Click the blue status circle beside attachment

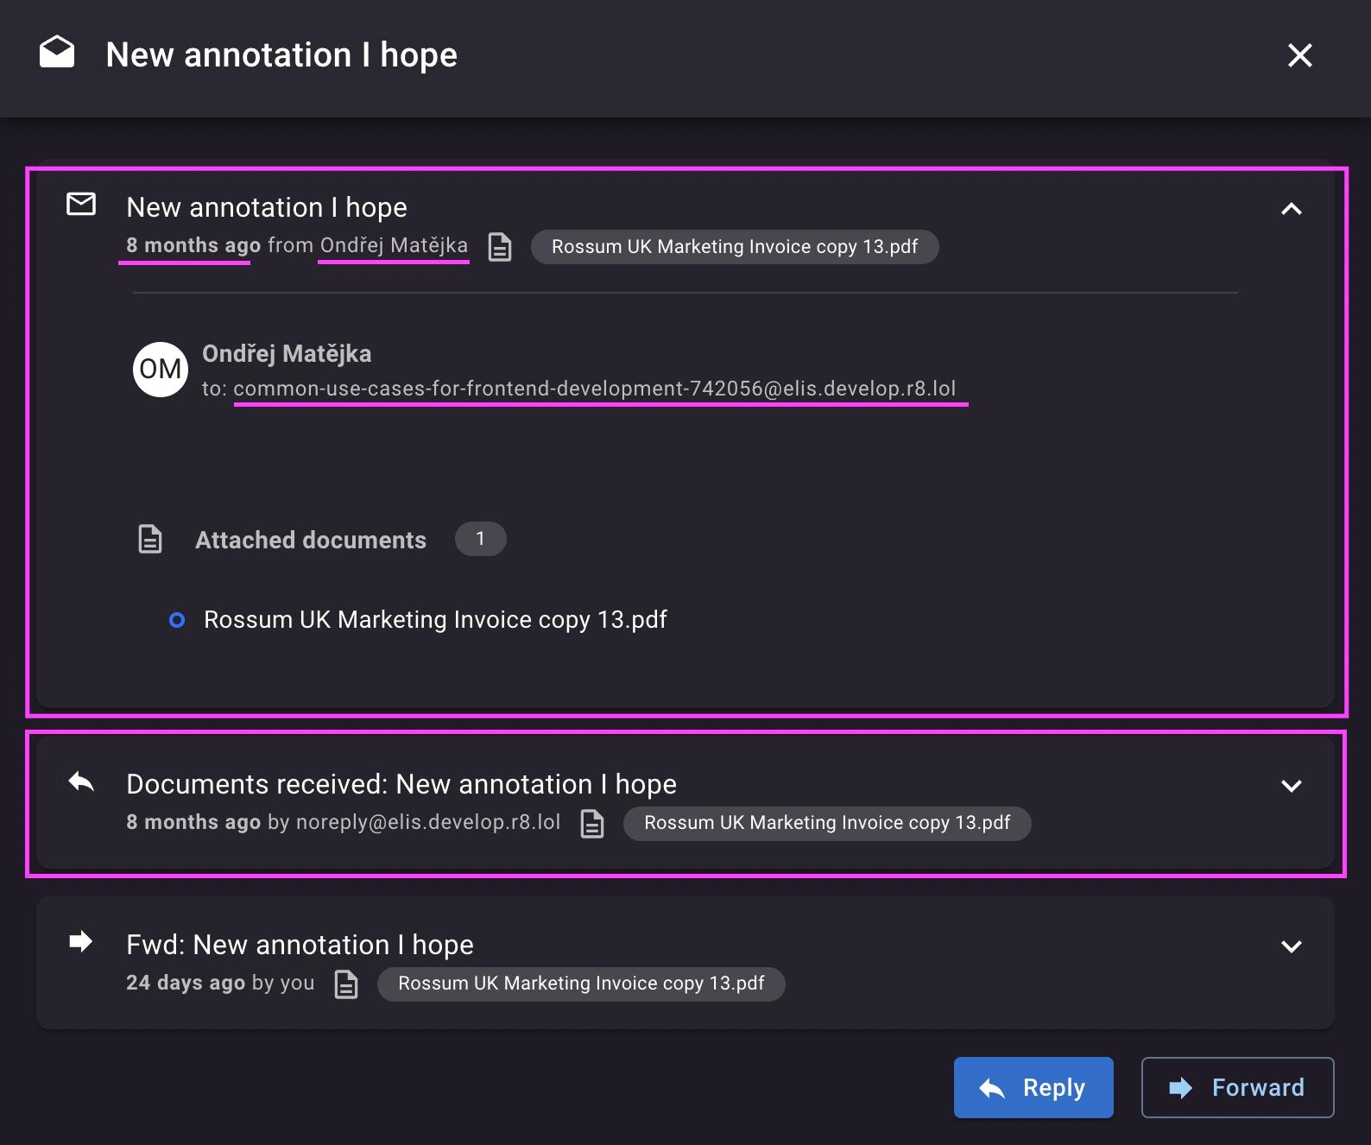[x=177, y=620]
